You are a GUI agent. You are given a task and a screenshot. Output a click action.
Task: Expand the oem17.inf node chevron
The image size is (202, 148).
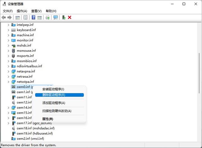(9, 123)
